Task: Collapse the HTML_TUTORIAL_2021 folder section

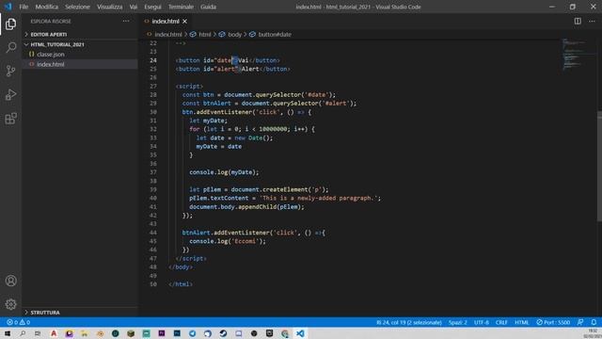Action: click(80, 44)
